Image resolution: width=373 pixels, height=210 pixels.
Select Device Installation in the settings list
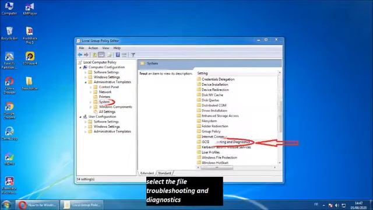(x=215, y=85)
